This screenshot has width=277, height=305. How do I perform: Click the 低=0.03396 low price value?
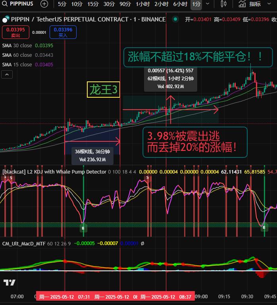pyautogui.click(x=256, y=19)
